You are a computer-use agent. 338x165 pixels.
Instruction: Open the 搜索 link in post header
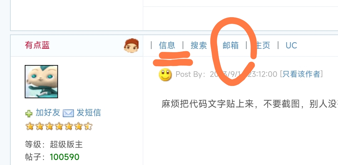(199, 45)
